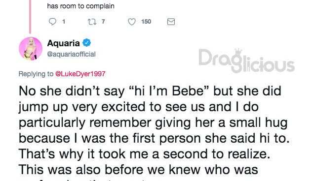Click the reply speech bubble icon
This screenshot has height=181, width=314.
point(52,22)
